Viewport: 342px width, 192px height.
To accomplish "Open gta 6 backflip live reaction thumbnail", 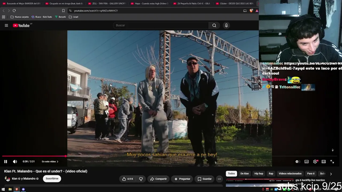I will point(260,183).
